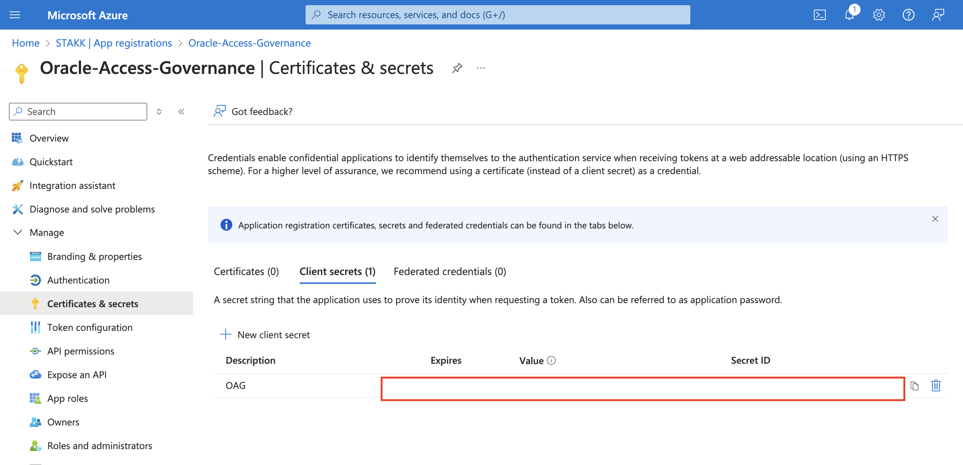Click Oracle-Access-Governance breadcrumb link
Screen dimensions: 963x465
249,43
